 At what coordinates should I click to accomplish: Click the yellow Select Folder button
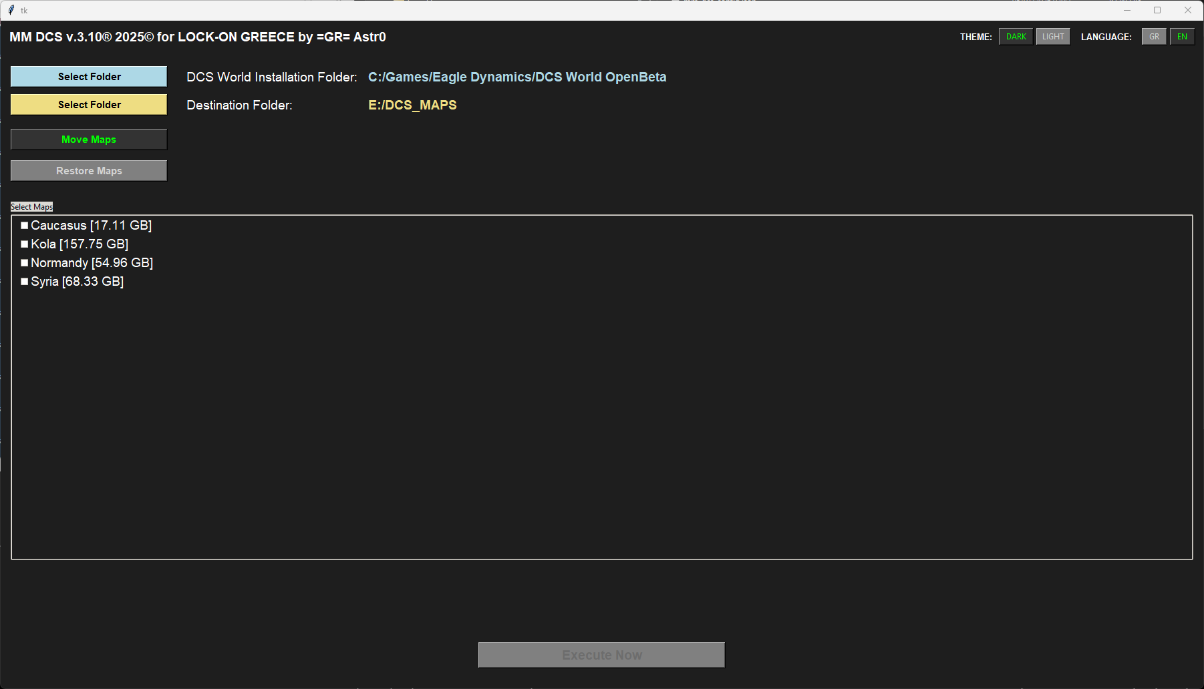pyautogui.click(x=89, y=105)
